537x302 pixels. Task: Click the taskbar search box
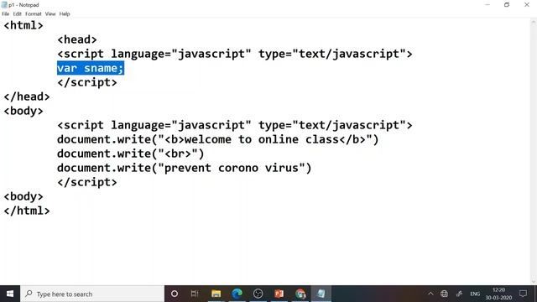pyautogui.click(x=92, y=294)
